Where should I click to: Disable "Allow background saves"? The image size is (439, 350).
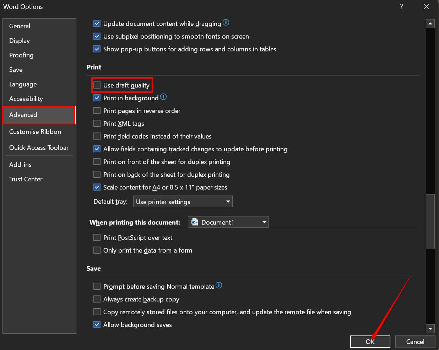point(97,324)
